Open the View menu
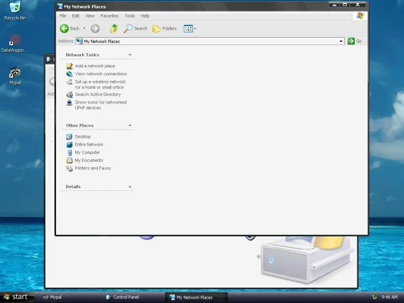The height and width of the screenshot is (303, 404). [x=90, y=16]
